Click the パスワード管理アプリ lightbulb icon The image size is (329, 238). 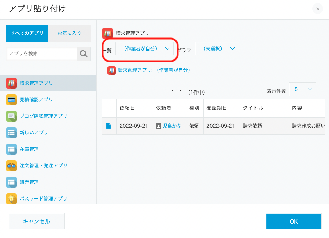tap(11, 199)
